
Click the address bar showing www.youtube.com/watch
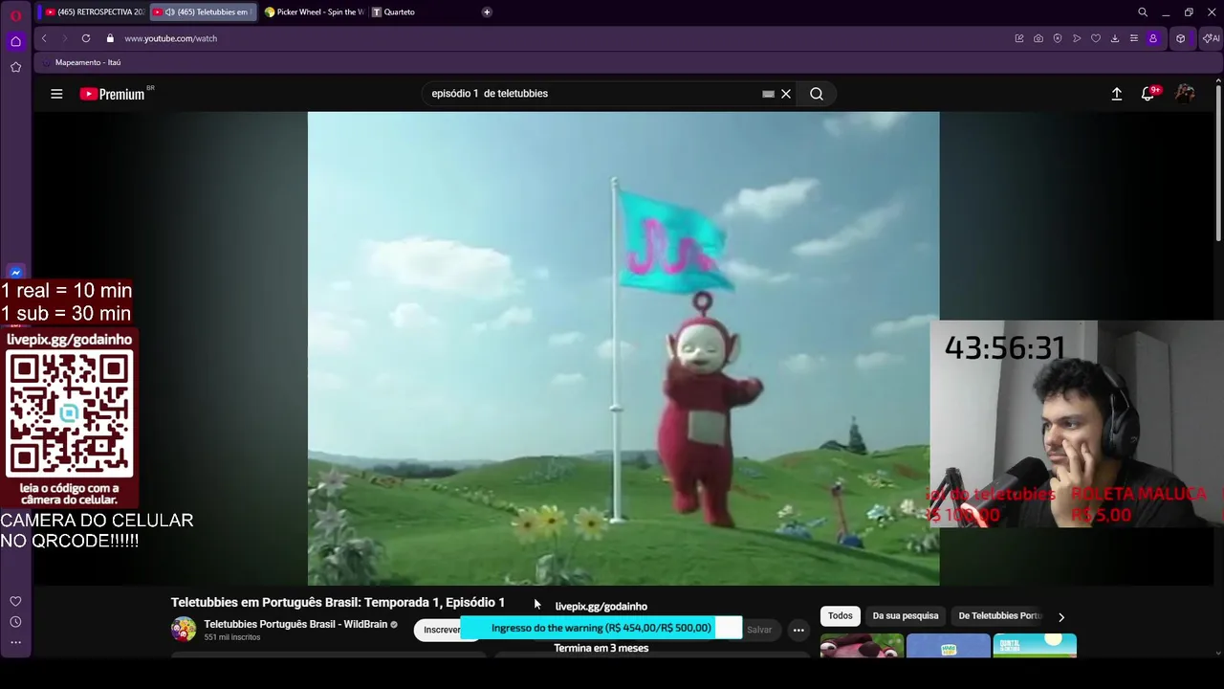point(171,38)
